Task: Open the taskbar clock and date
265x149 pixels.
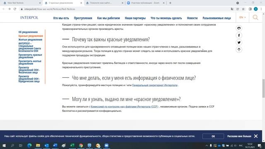Action: point(250,145)
